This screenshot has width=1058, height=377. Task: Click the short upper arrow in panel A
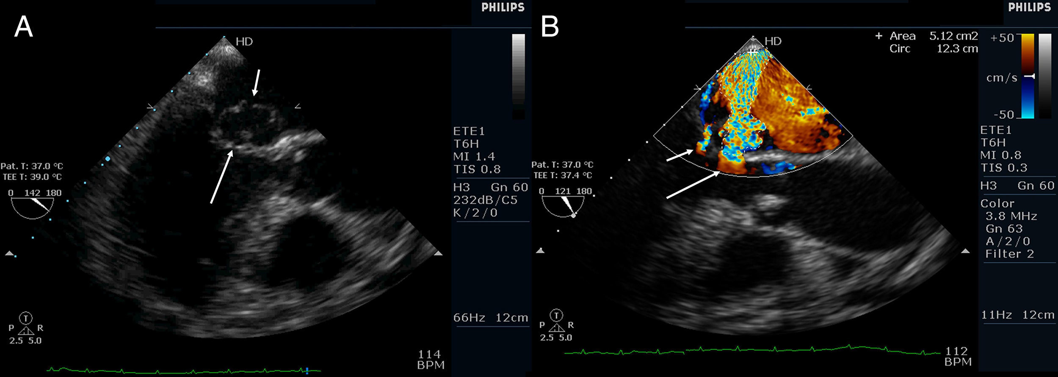(256, 82)
